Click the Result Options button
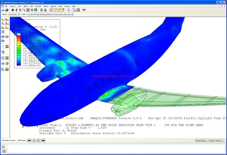The image size is (227, 155). pyautogui.click(x=202, y=140)
